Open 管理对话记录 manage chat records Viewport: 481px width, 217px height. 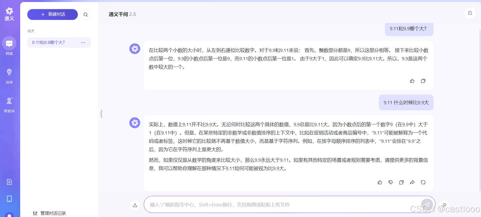[x=49, y=213]
